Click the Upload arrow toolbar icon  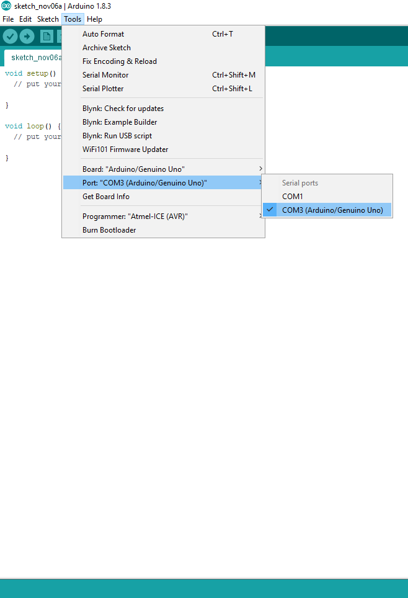[x=27, y=37]
